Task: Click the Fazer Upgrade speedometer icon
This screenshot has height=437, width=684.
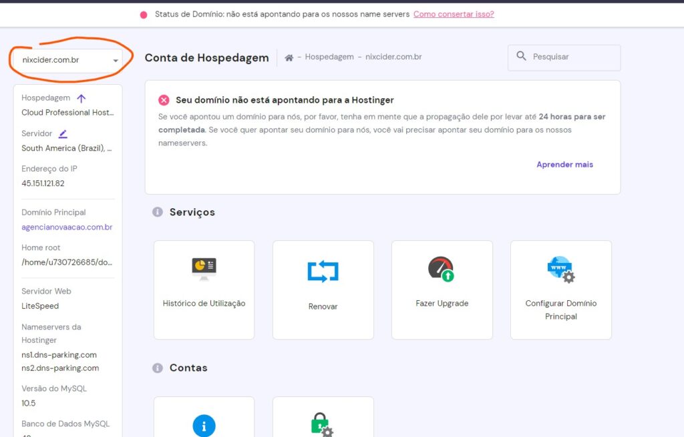Action: (442, 269)
